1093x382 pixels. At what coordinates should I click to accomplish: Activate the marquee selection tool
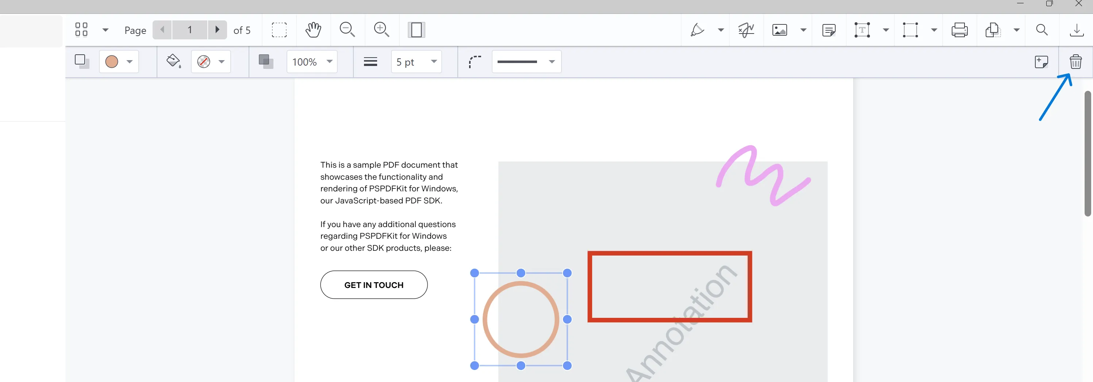280,30
